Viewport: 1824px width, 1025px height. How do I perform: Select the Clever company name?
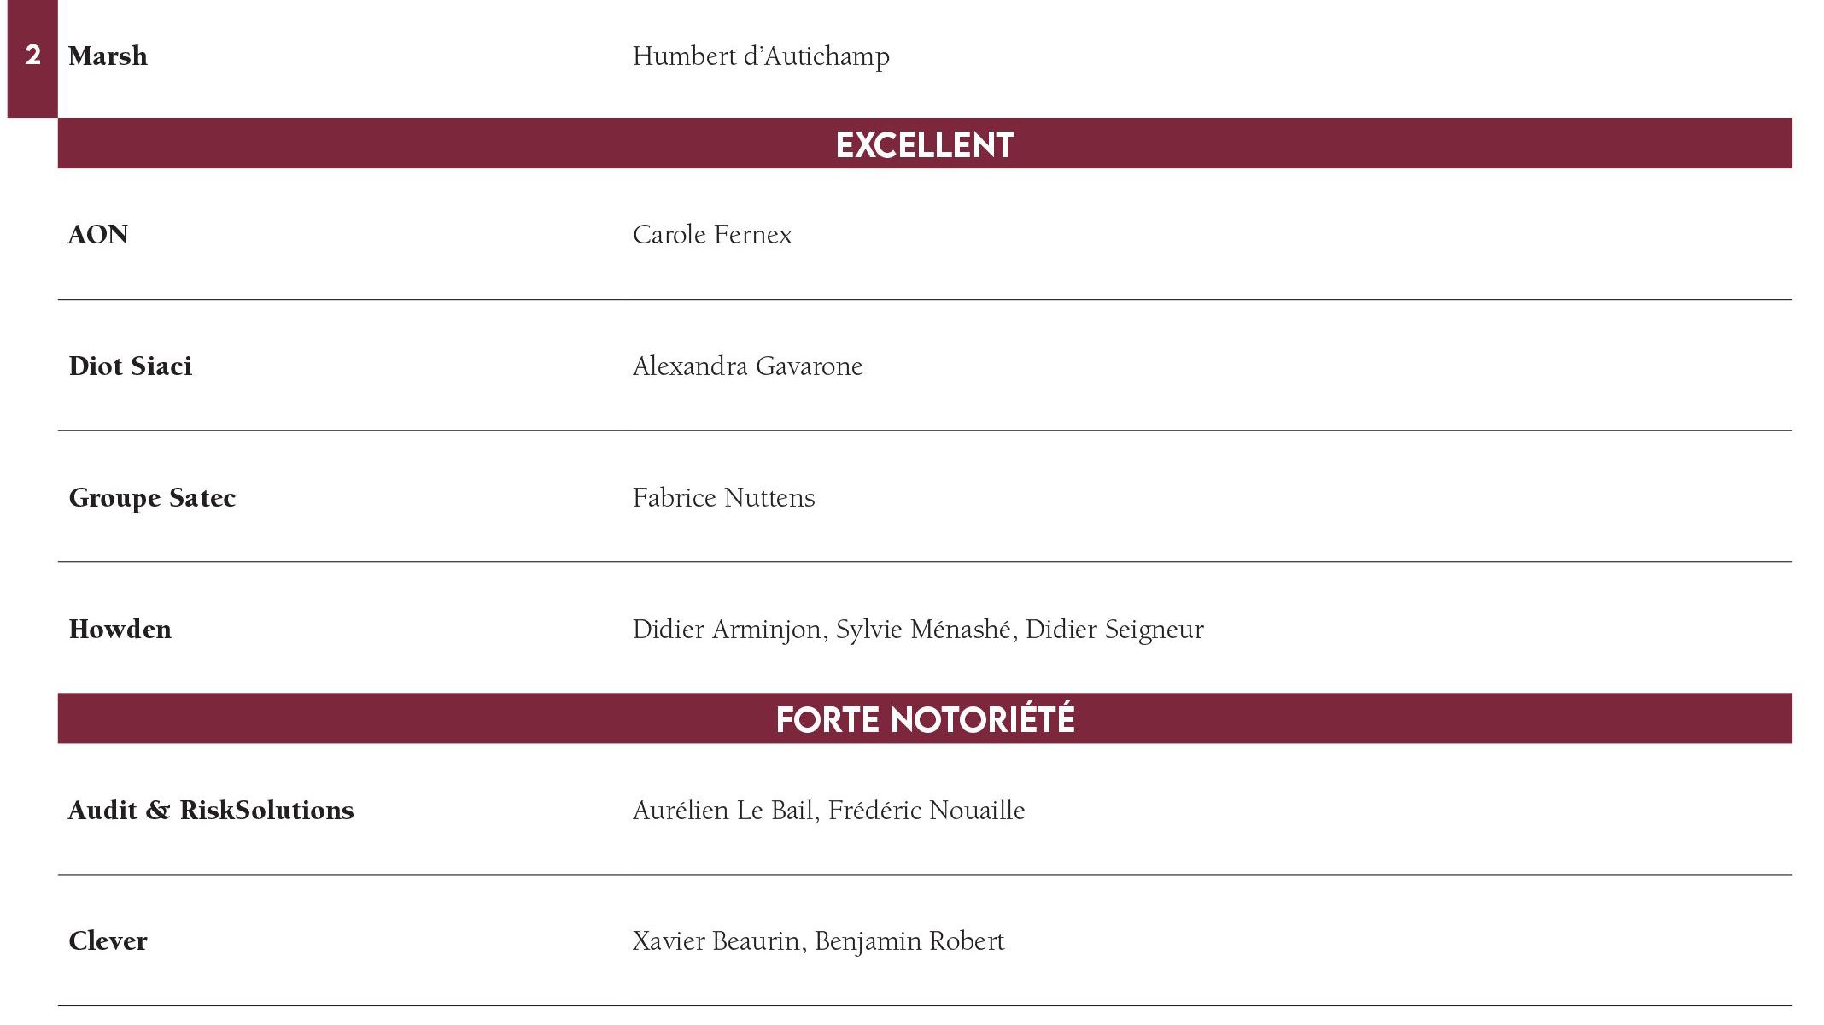(x=108, y=940)
